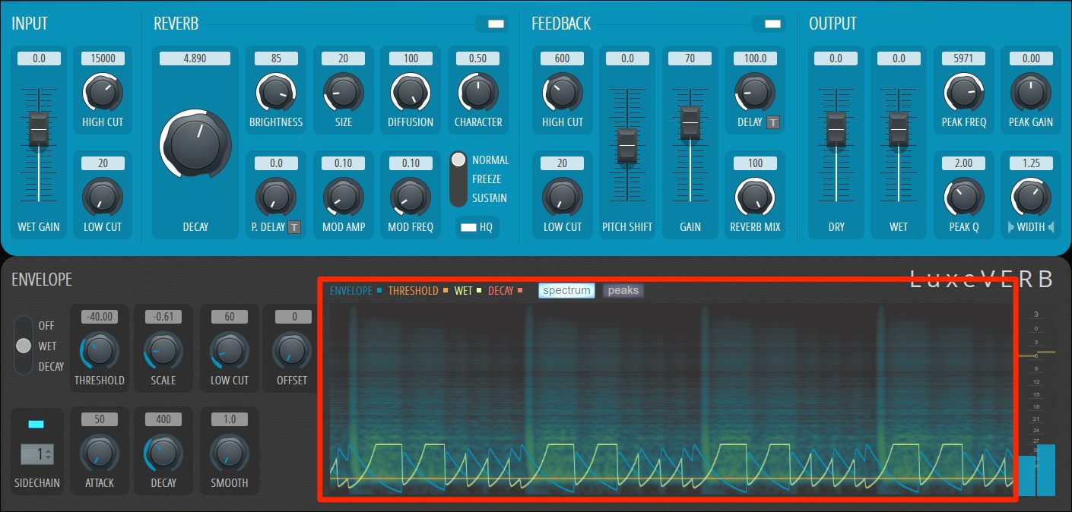The height and width of the screenshot is (512, 1072).
Task: Toggle the THRESHOLD legend color square
Action: pyautogui.click(x=445, y=291)
